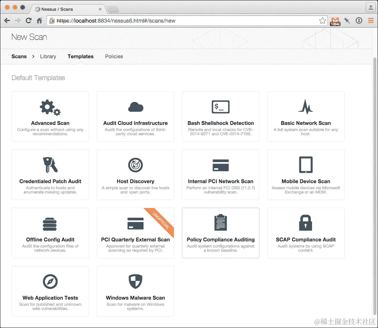Click the URL address bar

click(187, 21)
